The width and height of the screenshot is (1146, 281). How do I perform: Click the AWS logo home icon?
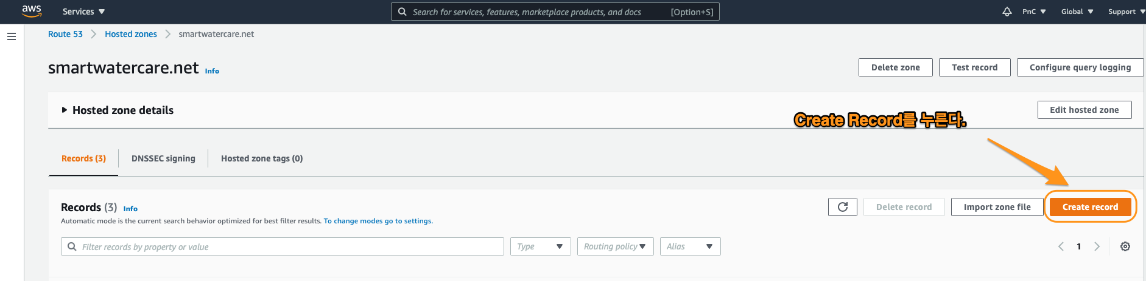[32, 11]
